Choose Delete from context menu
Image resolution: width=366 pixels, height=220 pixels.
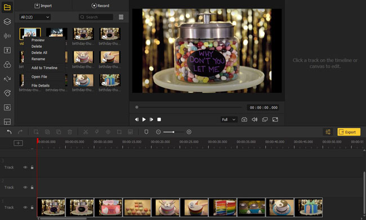pos(37,47)
